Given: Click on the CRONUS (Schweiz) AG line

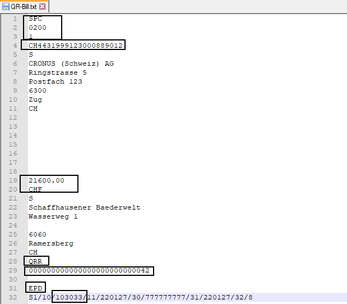Looking at the screenshot, I should pyautogui.click(x=71, y=63).
